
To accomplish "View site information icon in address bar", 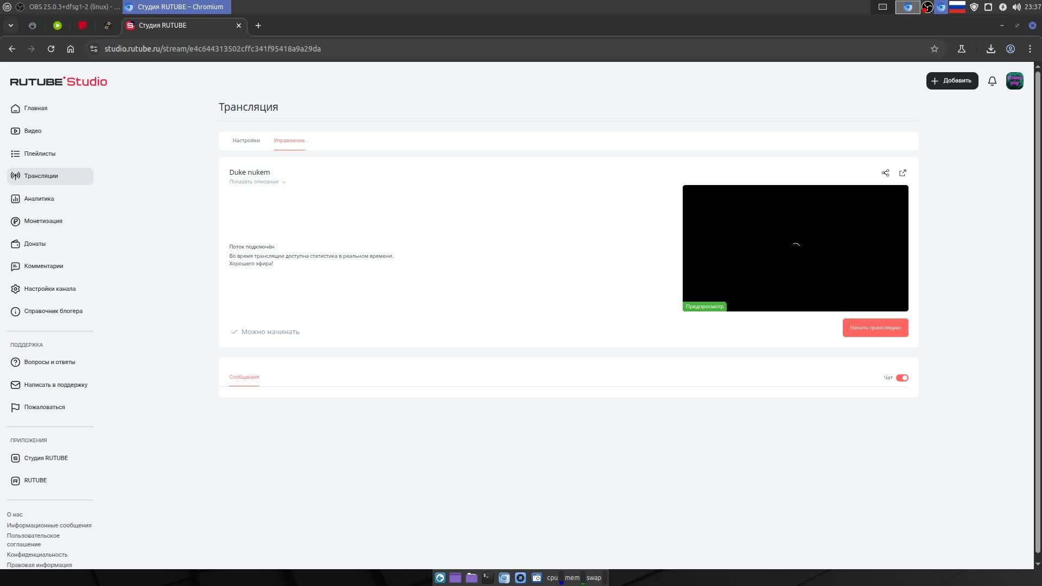I will click(93, 49).
